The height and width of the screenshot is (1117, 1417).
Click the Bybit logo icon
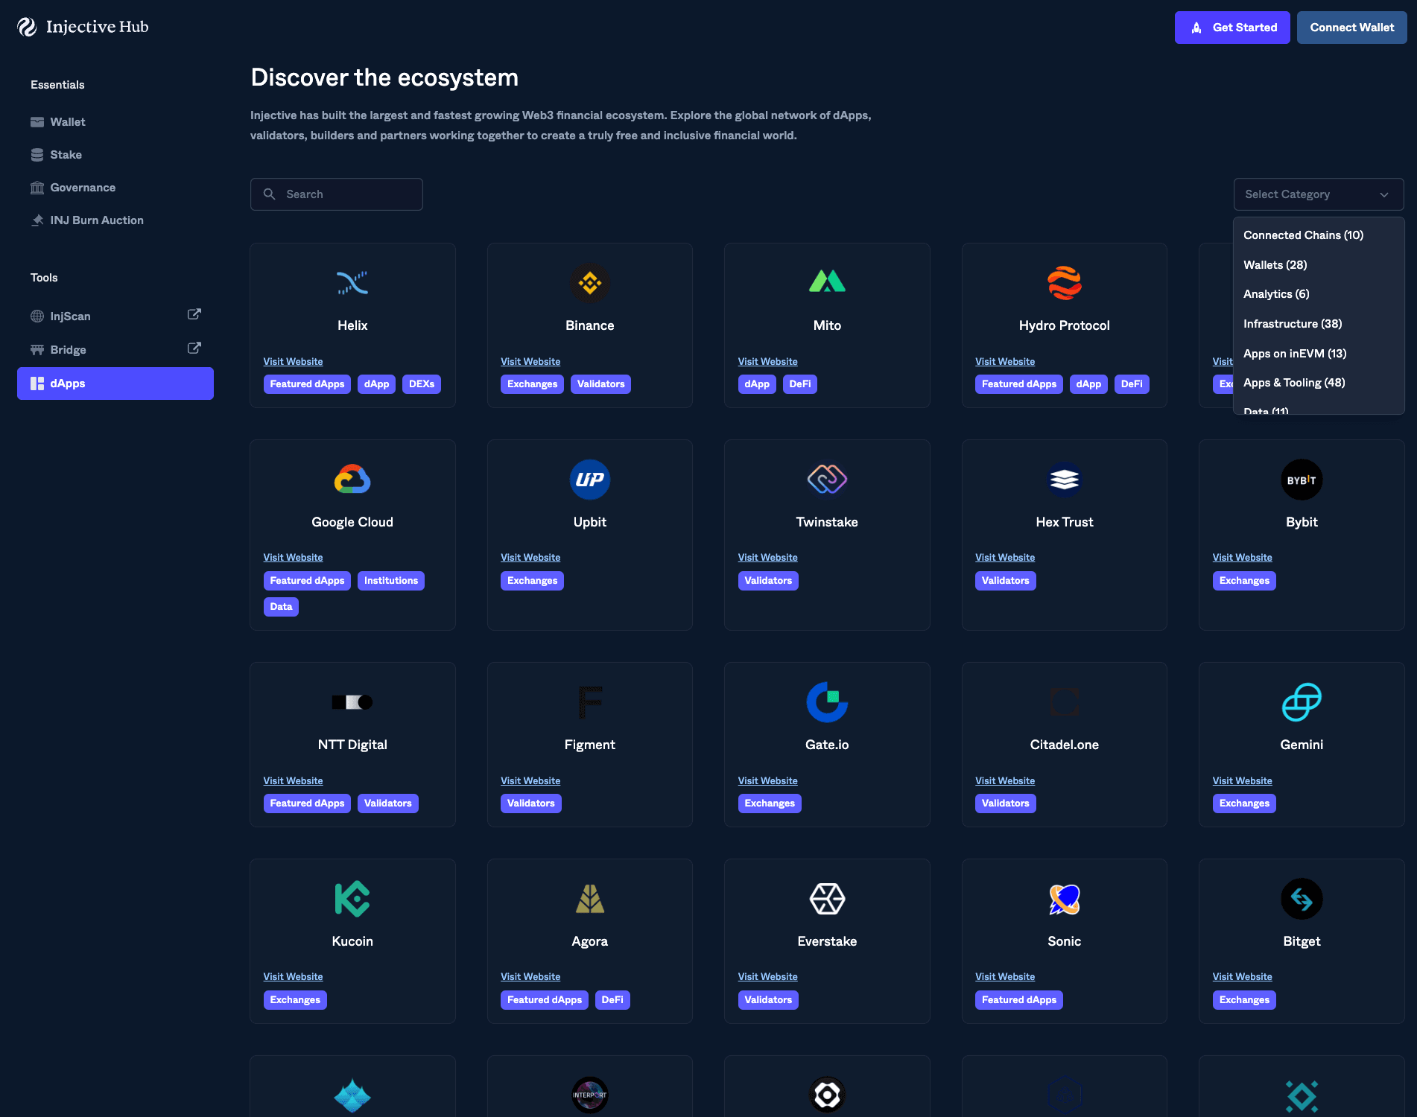click(1302, 480)
